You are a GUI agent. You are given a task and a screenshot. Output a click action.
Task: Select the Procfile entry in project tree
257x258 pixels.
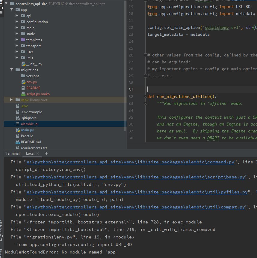point(27,136)
